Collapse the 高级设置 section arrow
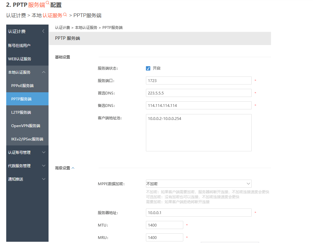 pos(73,168)
